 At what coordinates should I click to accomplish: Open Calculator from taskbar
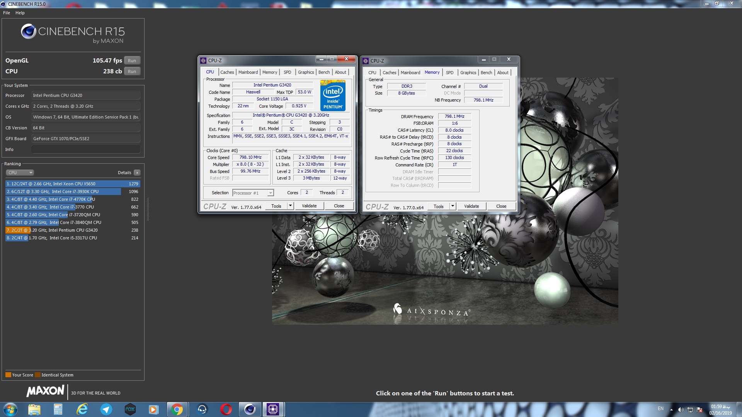[x=58, y=409]
